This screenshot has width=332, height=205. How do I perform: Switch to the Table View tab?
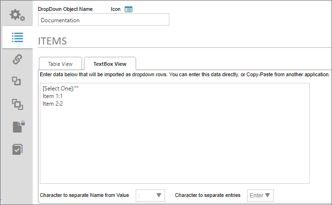click(60, 64)
